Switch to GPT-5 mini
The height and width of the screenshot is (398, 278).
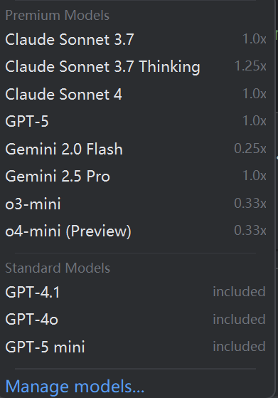[137, 347]
